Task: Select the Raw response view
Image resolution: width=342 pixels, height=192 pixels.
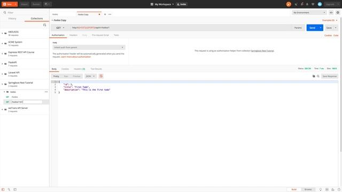Action: [x=66, y=76]
